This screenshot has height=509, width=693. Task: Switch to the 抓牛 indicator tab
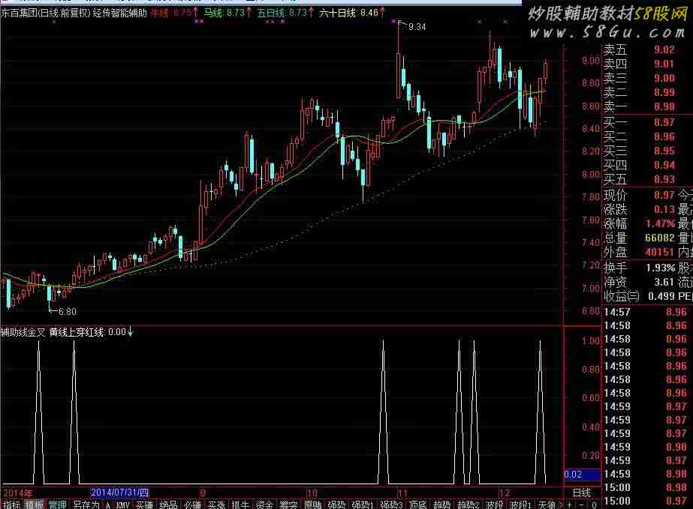[x=240, y=505]
